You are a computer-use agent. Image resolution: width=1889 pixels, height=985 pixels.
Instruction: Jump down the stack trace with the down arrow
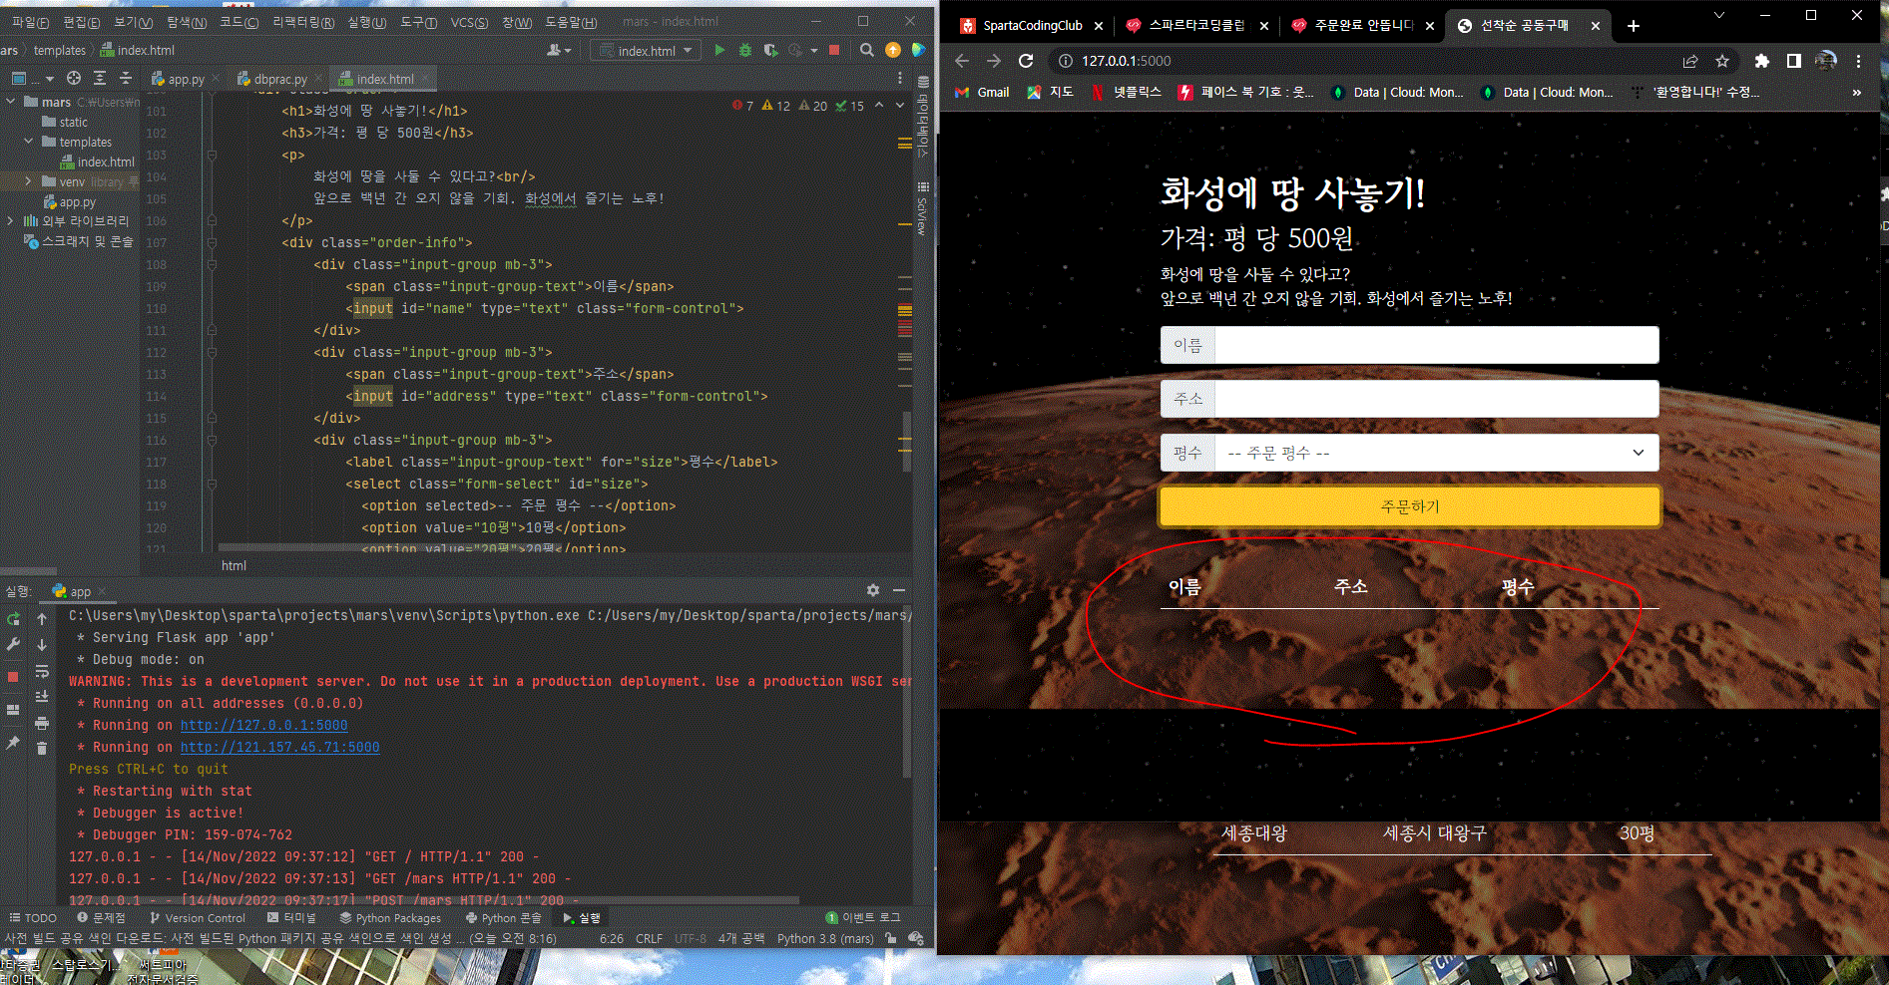coord(42,645)
